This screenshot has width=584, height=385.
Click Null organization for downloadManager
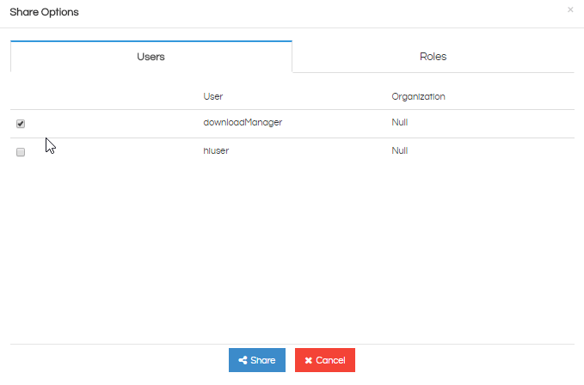point(400,122)
